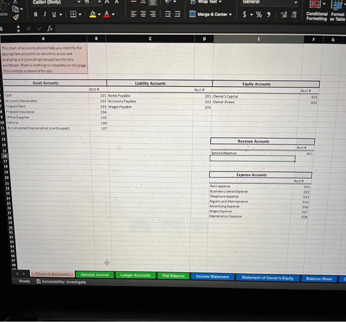Select the 'Service Revenue' cell
Viewport: 346px width, 322px height.
pyautogui.click(x=252, y=153)
